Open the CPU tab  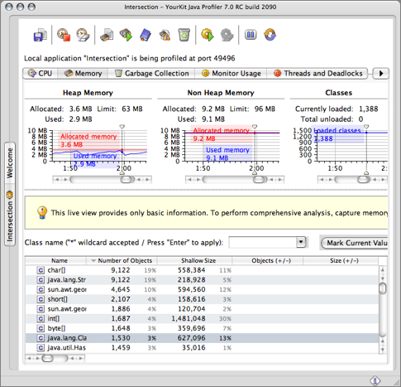coord(40,74)
